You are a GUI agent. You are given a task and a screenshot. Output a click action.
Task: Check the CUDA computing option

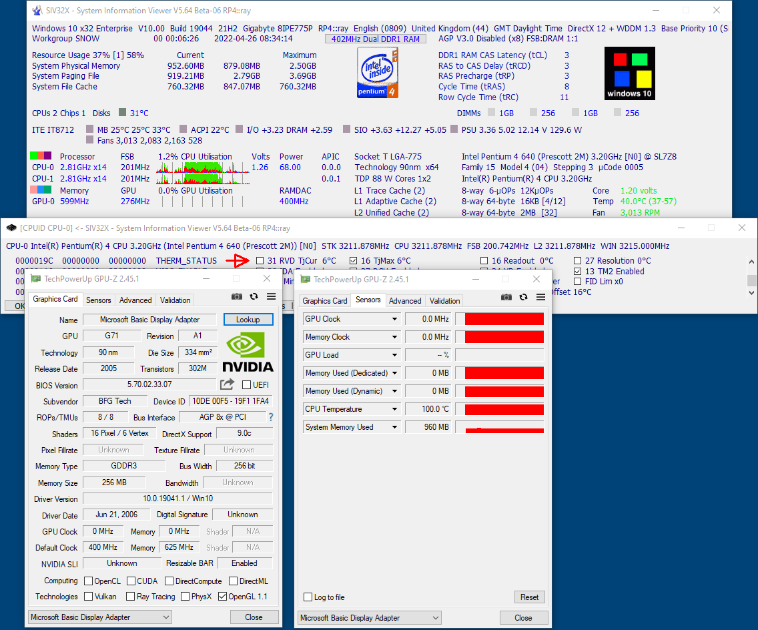coord(131,581)
